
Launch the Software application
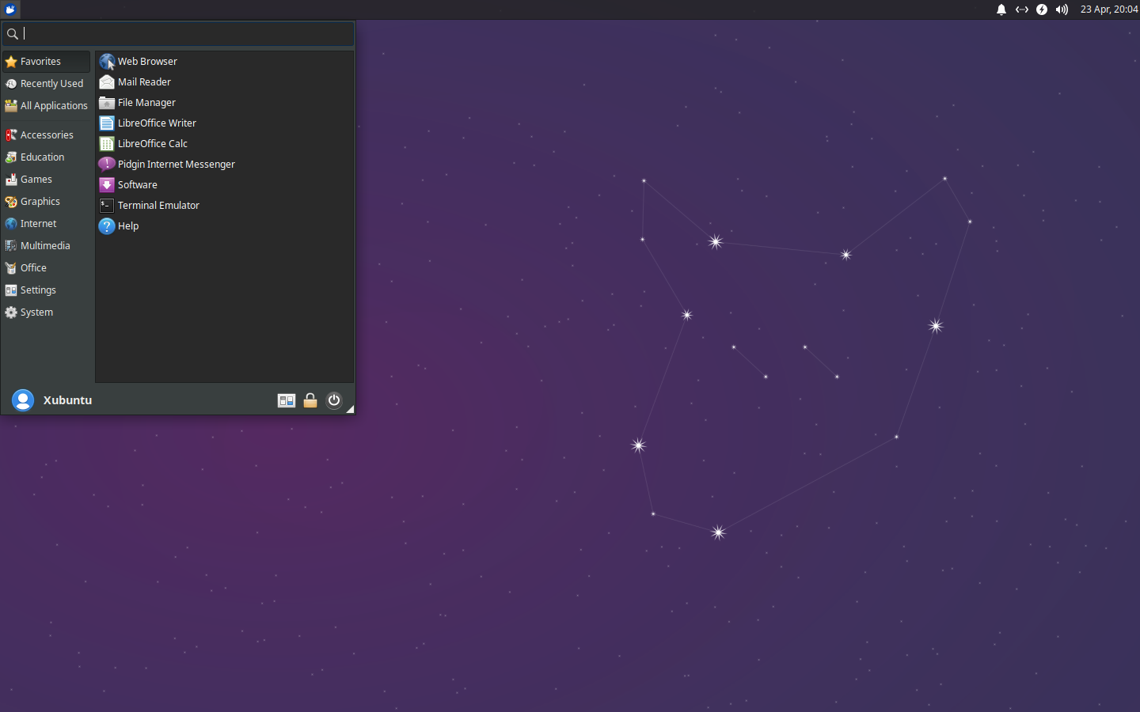tap(137, 184)
